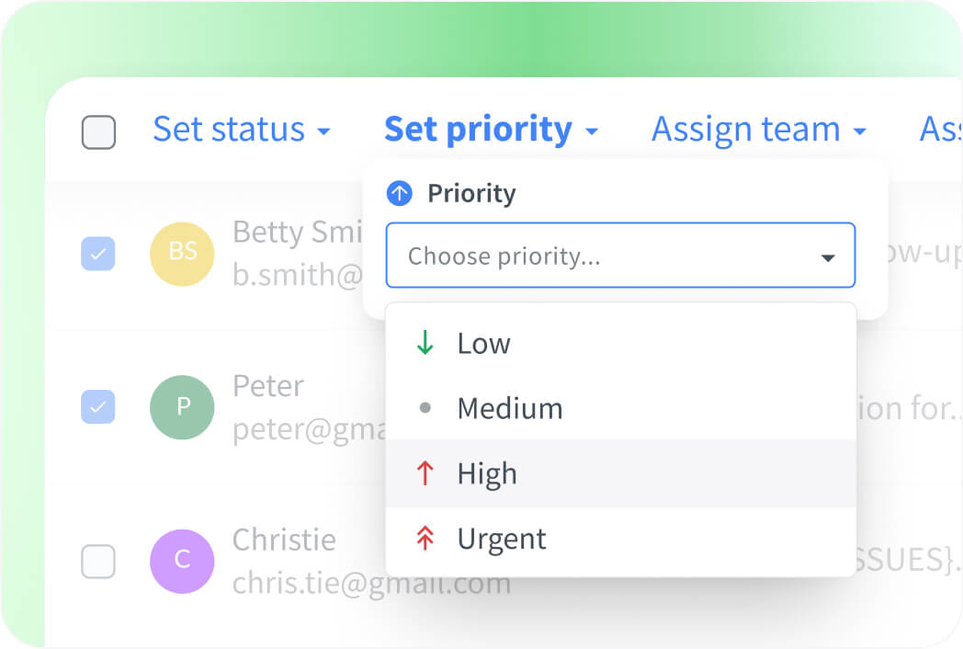Select the green Low priority arrow icon
Screen dimensions: 963x649
click(425, 343)
